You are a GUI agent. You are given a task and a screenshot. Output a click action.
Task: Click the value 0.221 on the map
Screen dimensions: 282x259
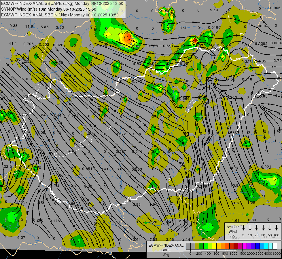click(x=266, y=167)
